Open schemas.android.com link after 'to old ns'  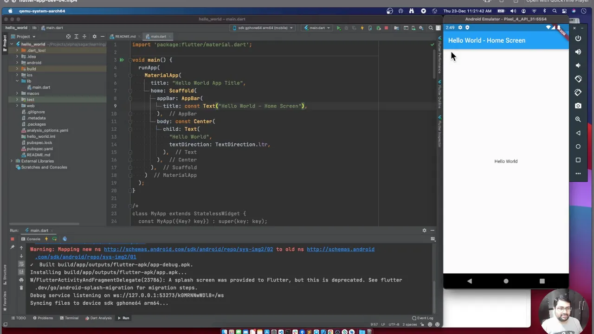341,249
